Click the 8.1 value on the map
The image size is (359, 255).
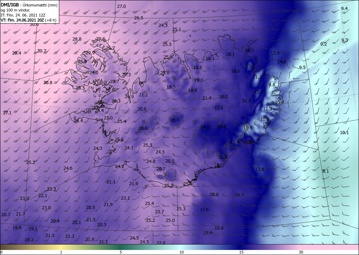(325, 171)
